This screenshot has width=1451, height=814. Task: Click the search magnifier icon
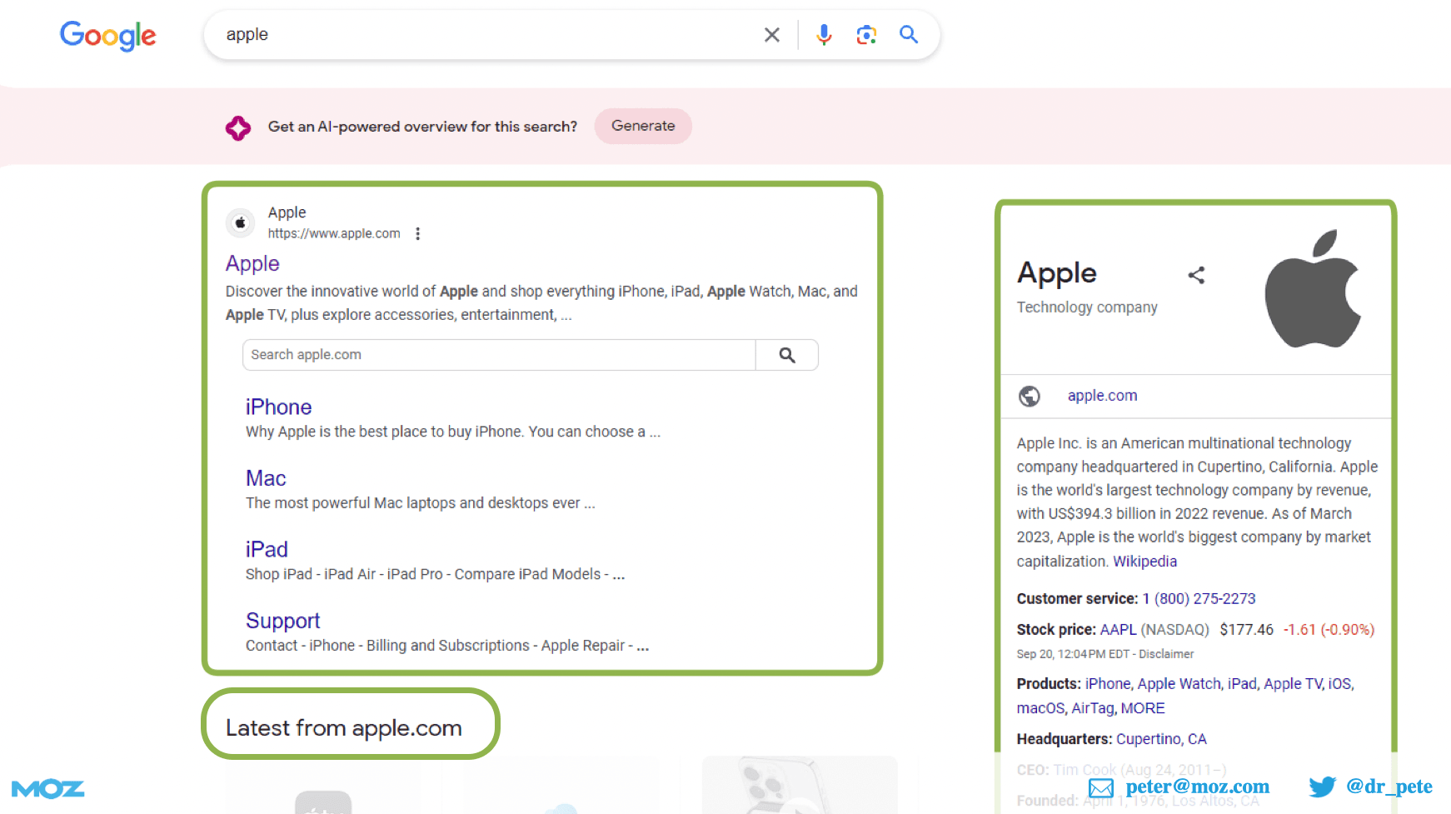(x=909, y=34)
